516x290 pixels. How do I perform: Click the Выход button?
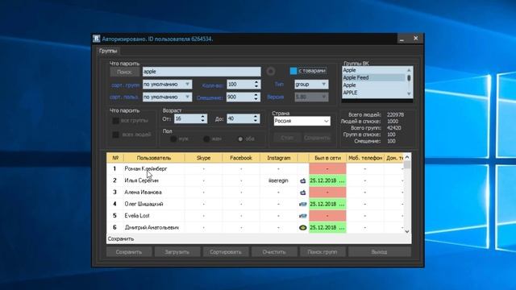[x=379, y=252]
